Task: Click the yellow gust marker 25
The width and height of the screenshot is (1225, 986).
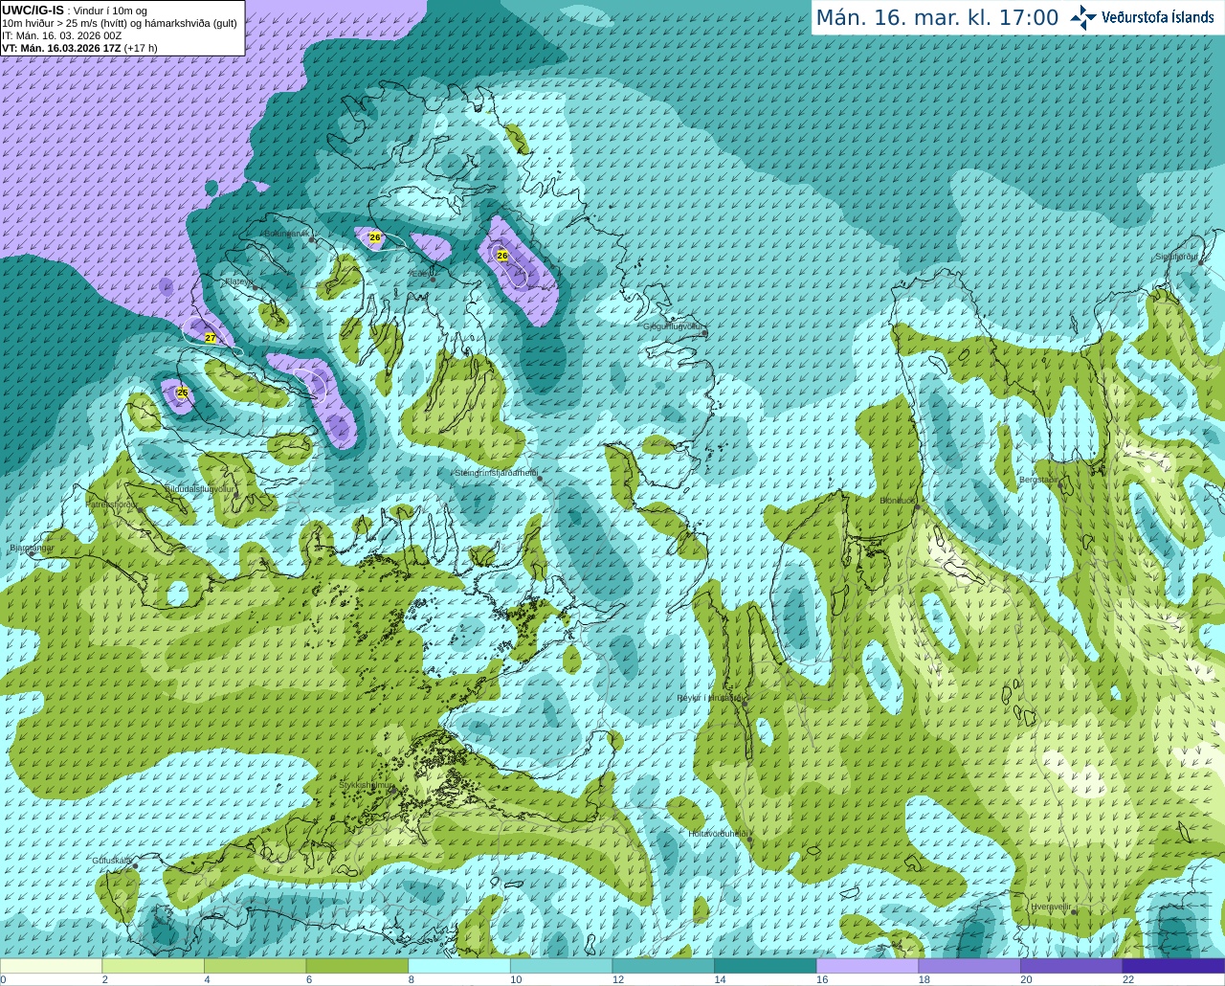Action: coord(182,392)
